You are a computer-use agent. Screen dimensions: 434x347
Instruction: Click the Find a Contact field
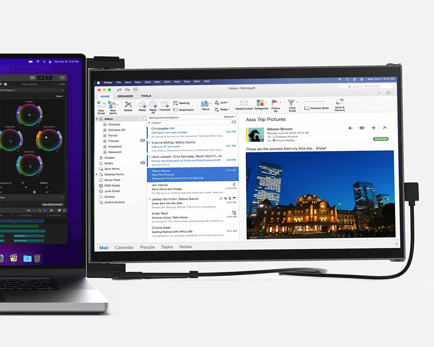pos(315,101)
